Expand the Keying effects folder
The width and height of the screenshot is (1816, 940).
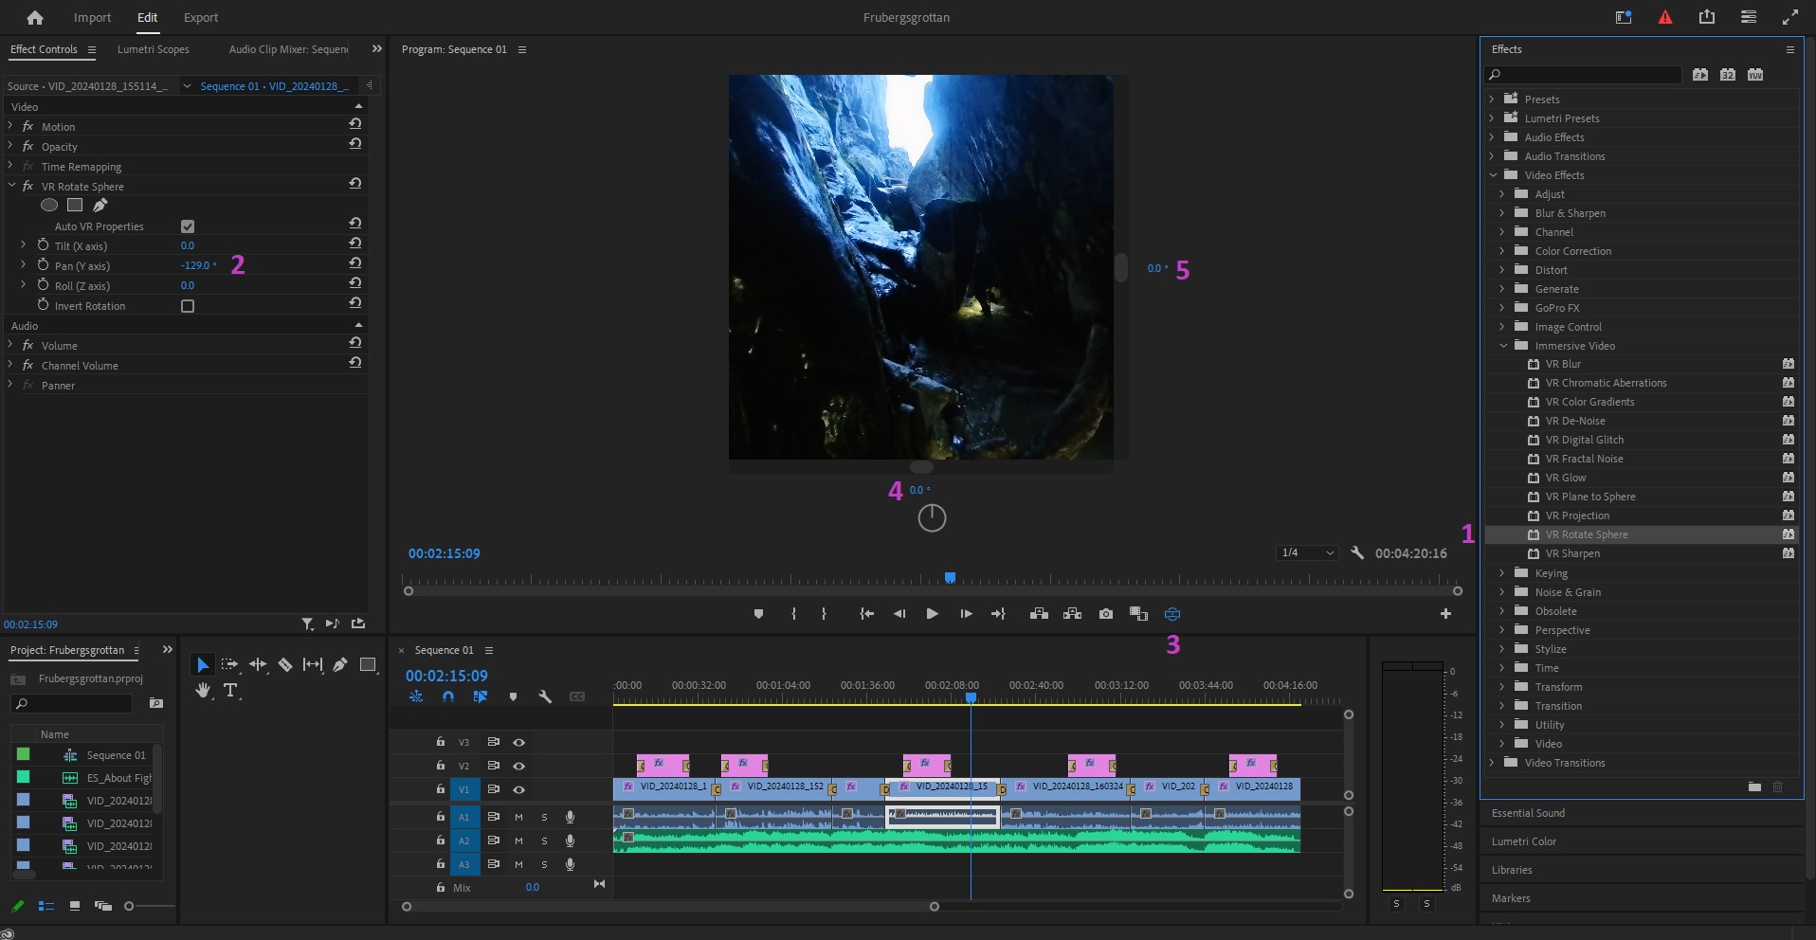click(1502, 573)
